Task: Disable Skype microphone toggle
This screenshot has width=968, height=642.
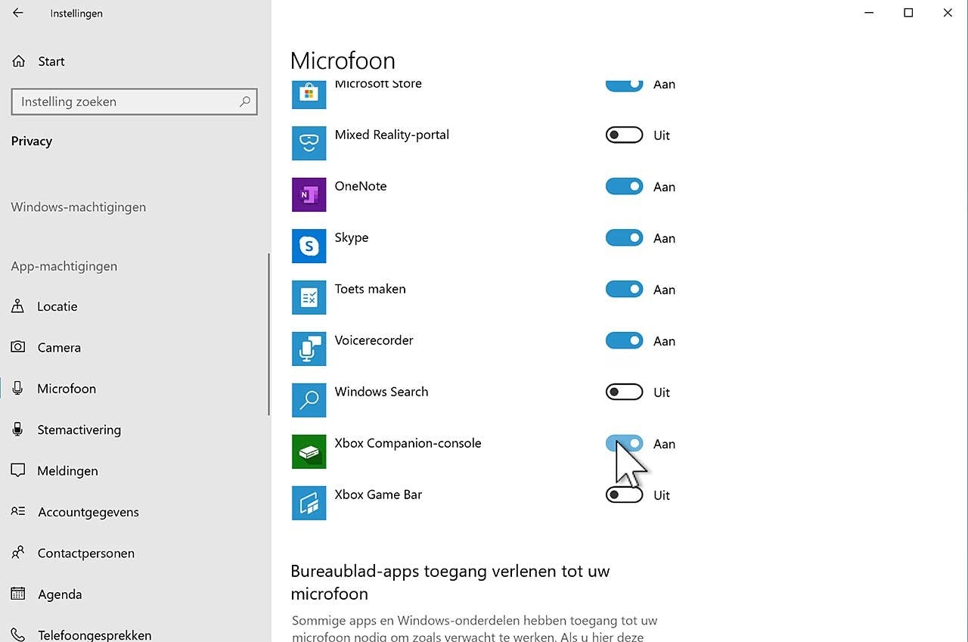Action: (624, 238)
